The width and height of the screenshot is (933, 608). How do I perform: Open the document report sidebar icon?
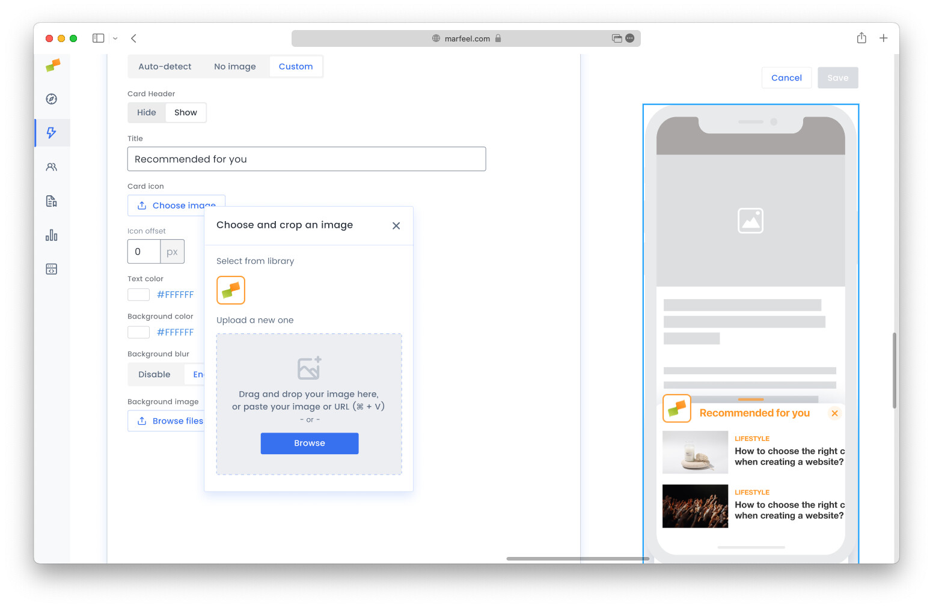tap(52, 201)
